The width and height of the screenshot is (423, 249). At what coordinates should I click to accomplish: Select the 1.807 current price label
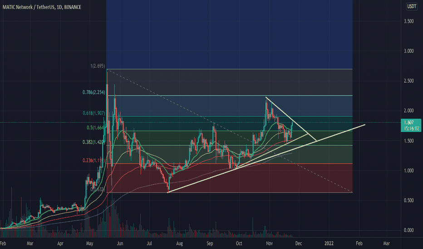(x=409, y=123)
